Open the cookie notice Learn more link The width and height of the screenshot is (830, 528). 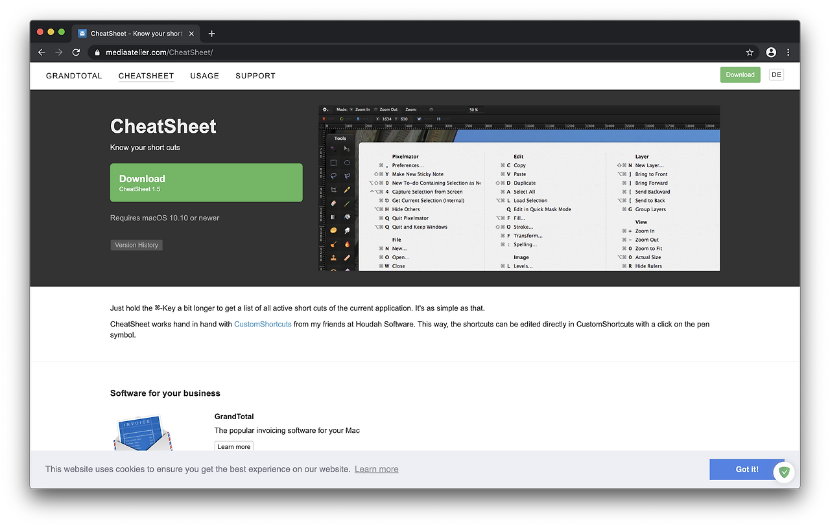coord(377,469)
